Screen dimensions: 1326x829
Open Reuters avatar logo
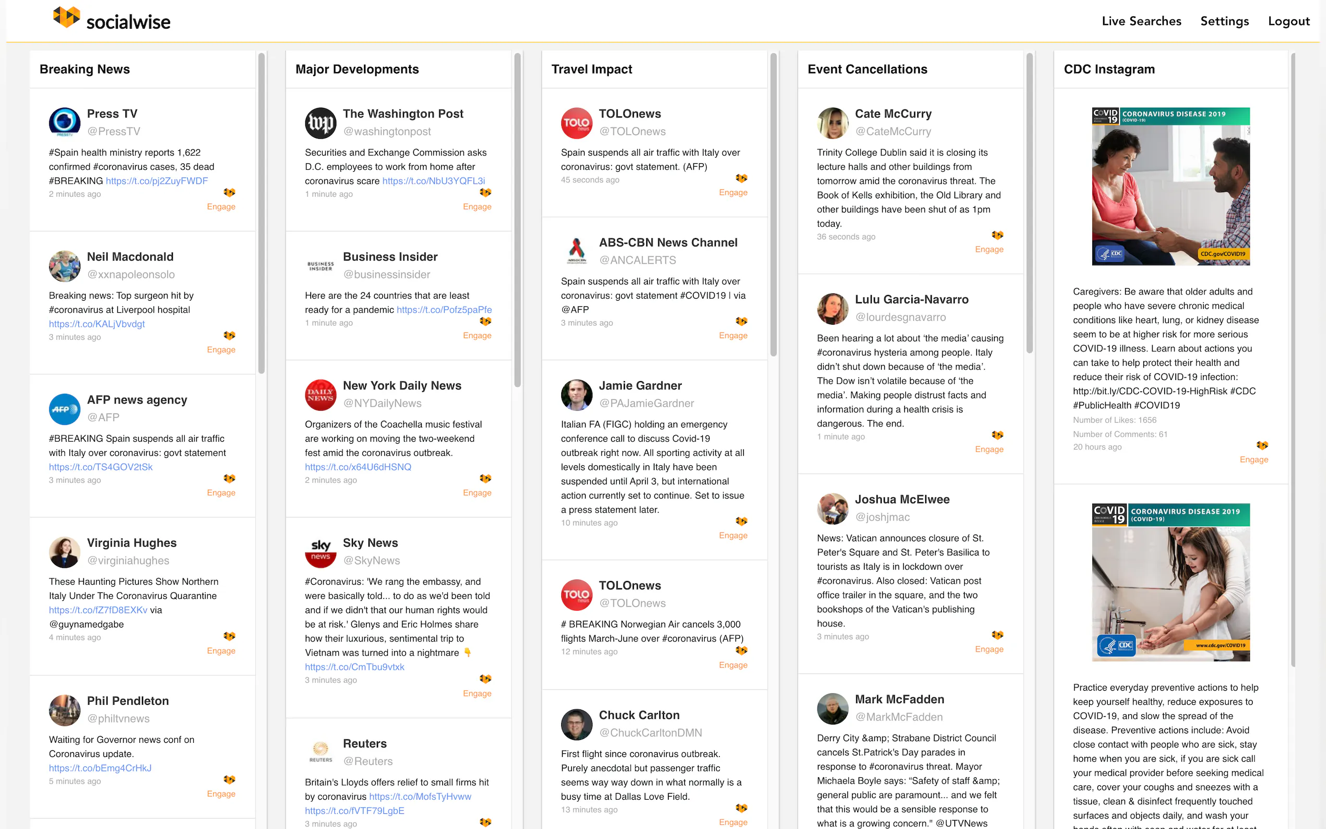tap(321, 753)
